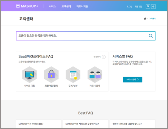Click the MASHUP+ logo
168x129 pixels.
[27, 6]
